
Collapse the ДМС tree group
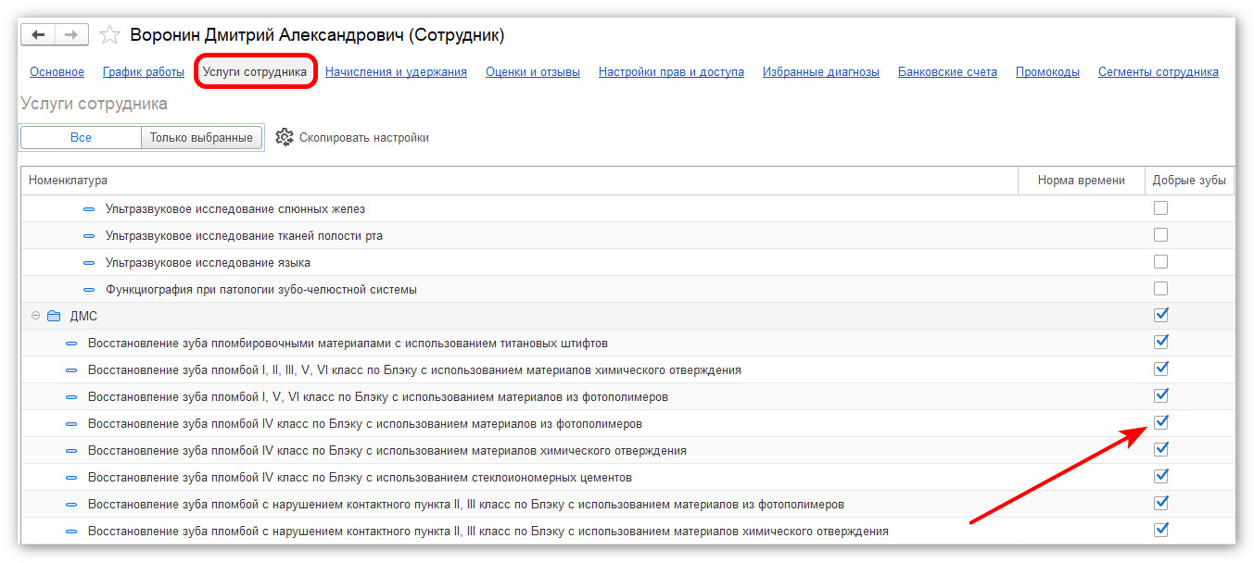35,316
